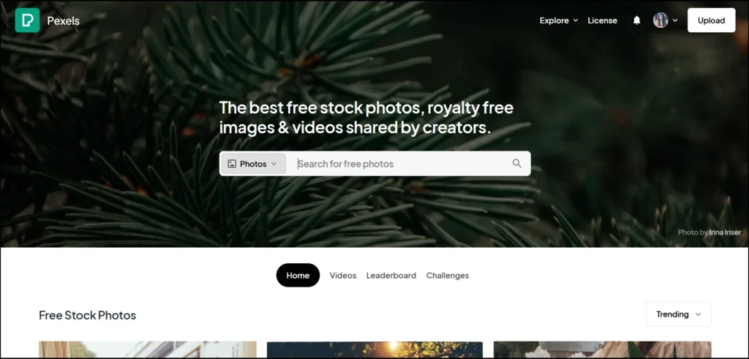Image resolution: width=749 pixels, height=359 pixels.
Task: Open the Challenges tab
Action: [x=448, y=276]
